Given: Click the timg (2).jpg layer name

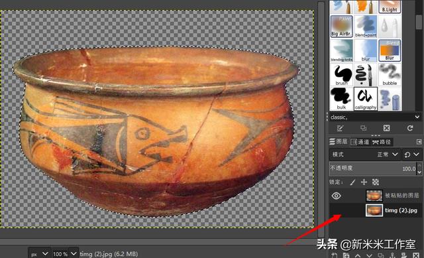Looking at the screenshot, I should pyautogui.click(x=401, y=210).
